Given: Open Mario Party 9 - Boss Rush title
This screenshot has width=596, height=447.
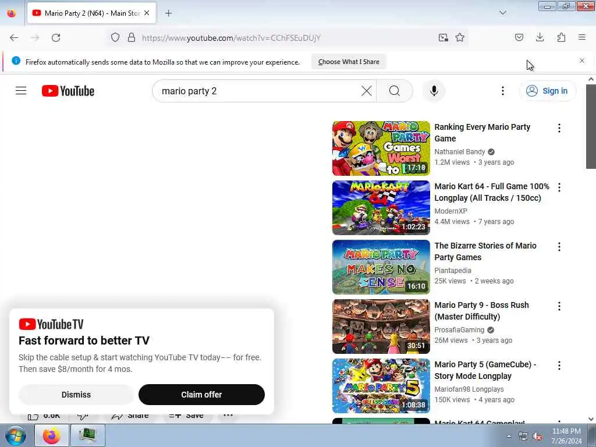Looking at the screenshot, I should [x=481, y=311].
